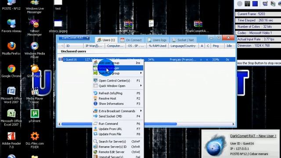The image size is (281, 158).
Task: Choose Show Informations menu entry
Action: click(x=118, y=104)
